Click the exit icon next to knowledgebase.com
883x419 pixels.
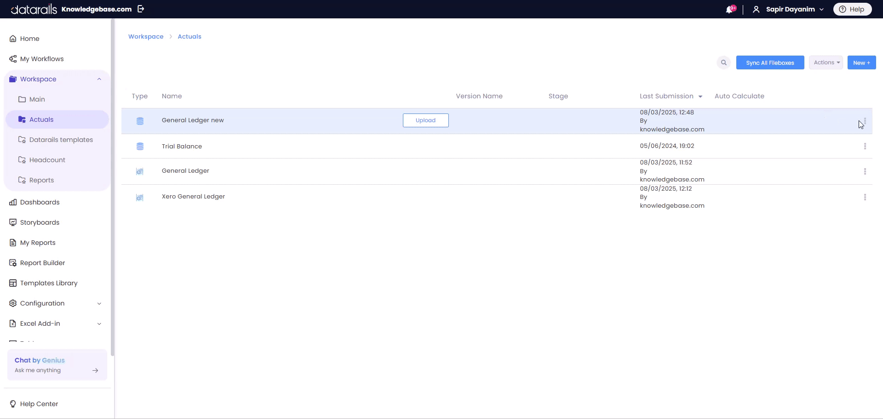pyautogui.click(x=141, y=9)
